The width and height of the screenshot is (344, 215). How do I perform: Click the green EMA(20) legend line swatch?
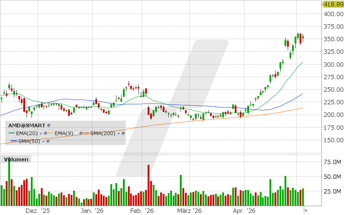[11, 133]
